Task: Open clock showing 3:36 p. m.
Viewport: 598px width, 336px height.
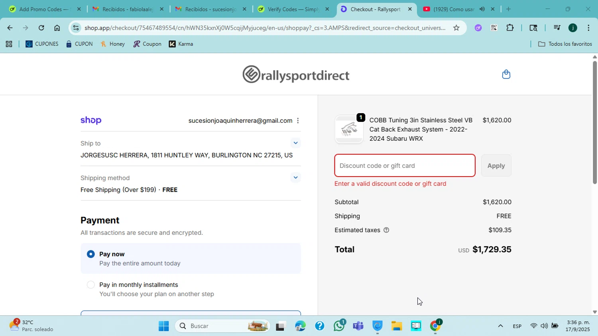Action: tap(578, 326)
